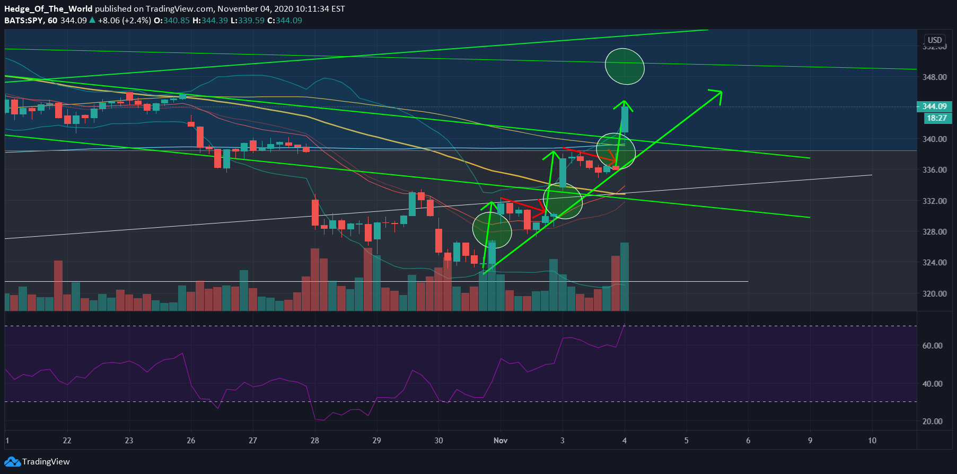Screen dimensions: 957x474
Task: Click the 320.00 price axis label
Action: (934, 294)
